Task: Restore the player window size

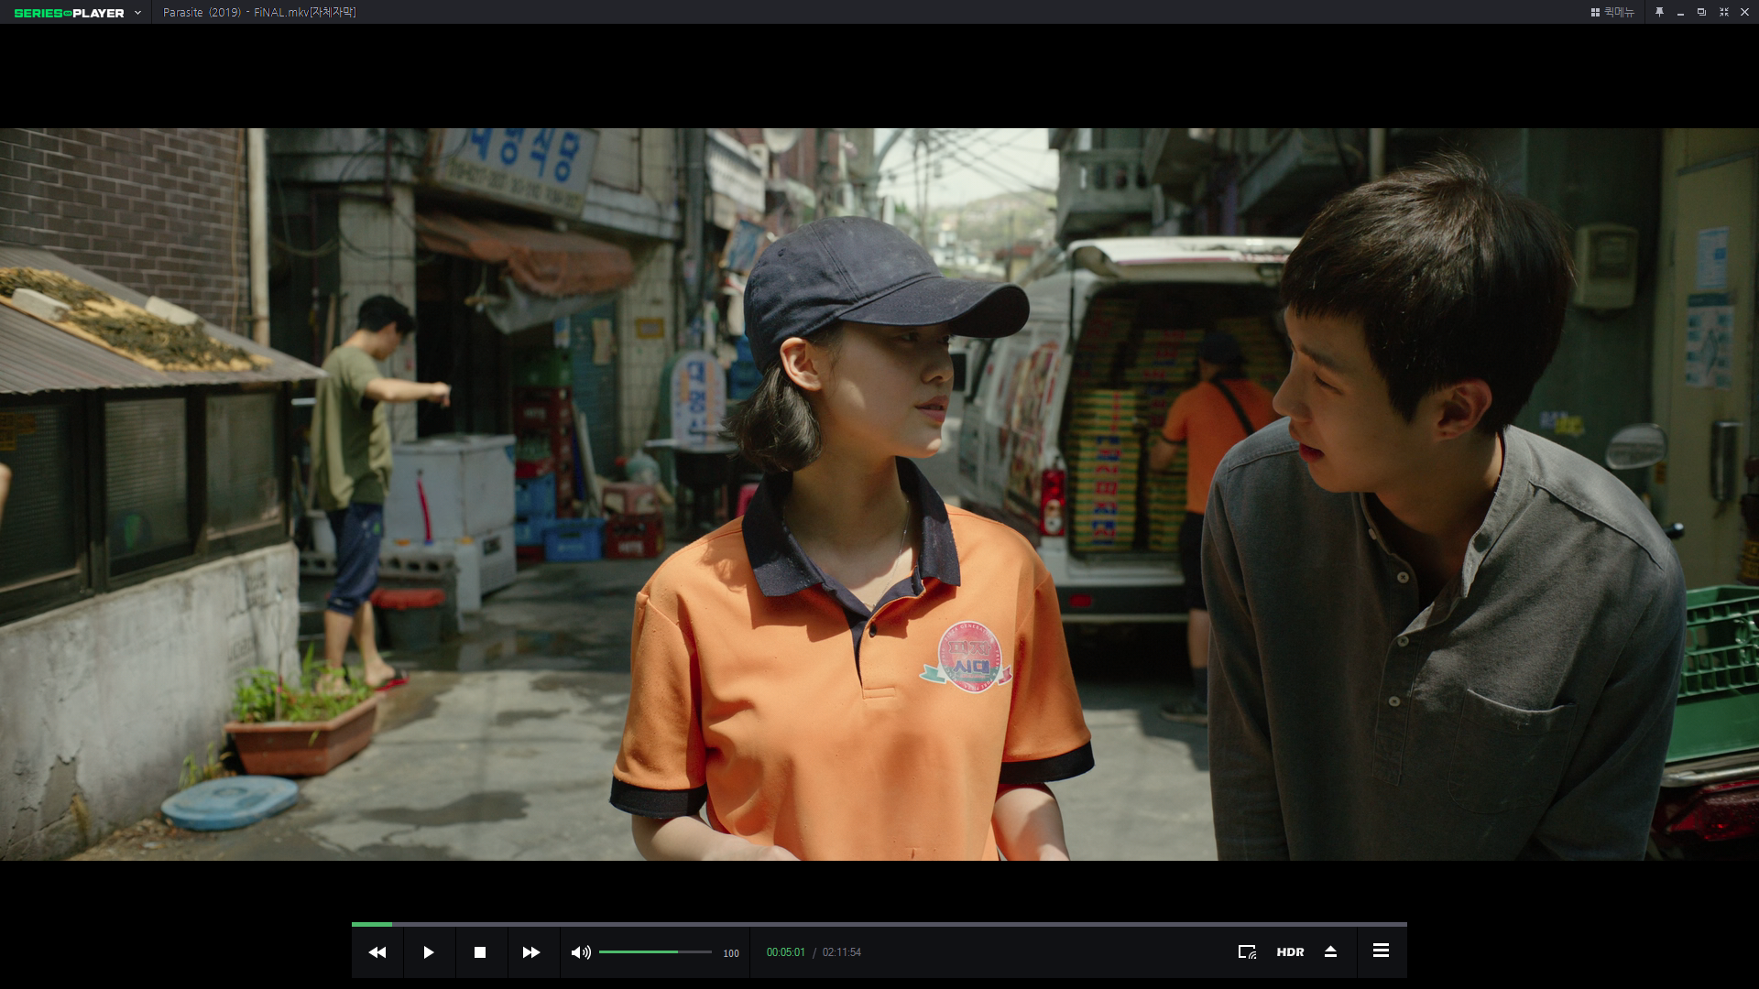Action: coord(1701,12)
